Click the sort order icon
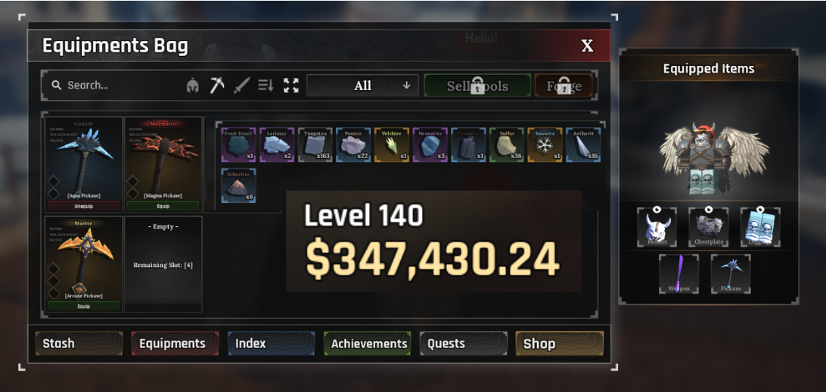 (266, 86)
